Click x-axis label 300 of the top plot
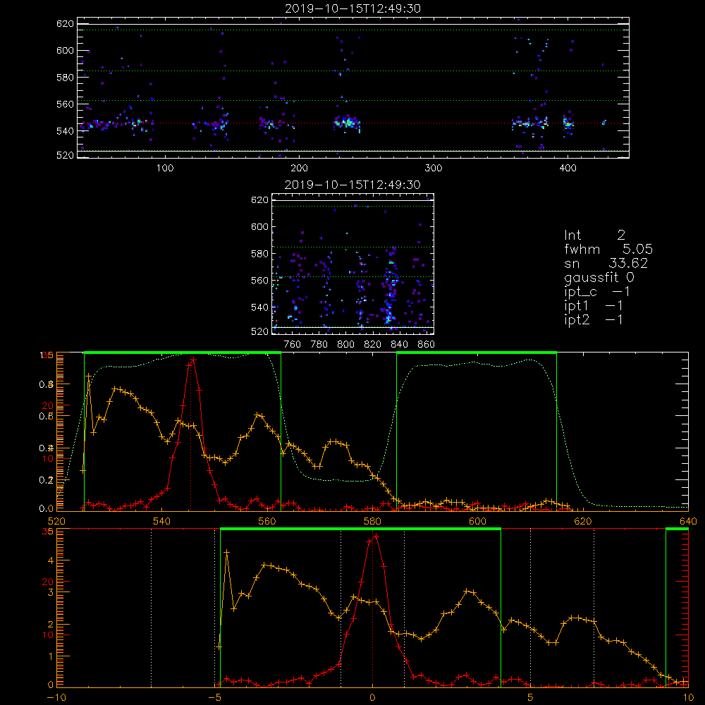Screen dimensions: 705x705 (x=434, y=168)
